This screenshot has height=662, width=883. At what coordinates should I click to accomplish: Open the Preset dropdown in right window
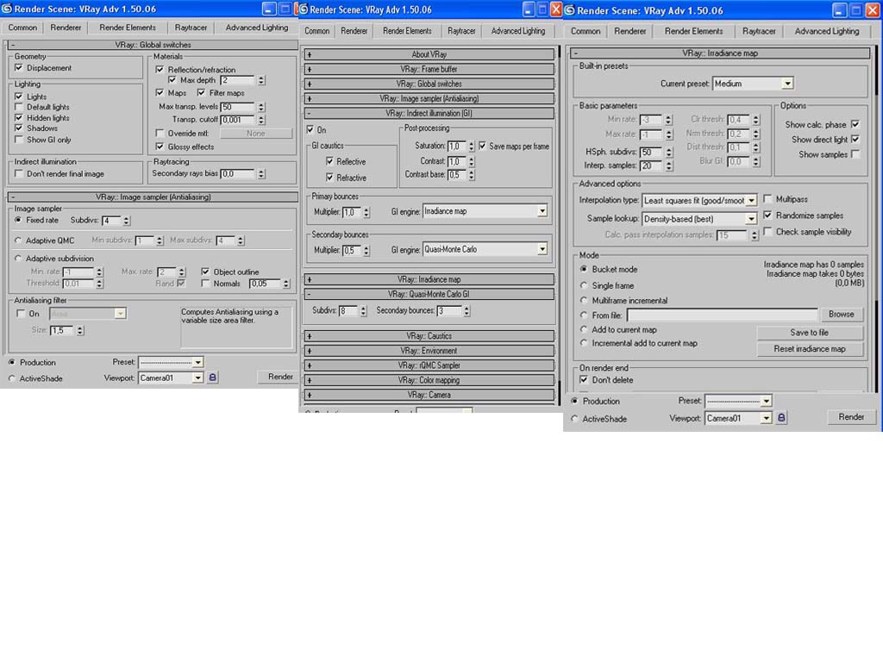766,401
